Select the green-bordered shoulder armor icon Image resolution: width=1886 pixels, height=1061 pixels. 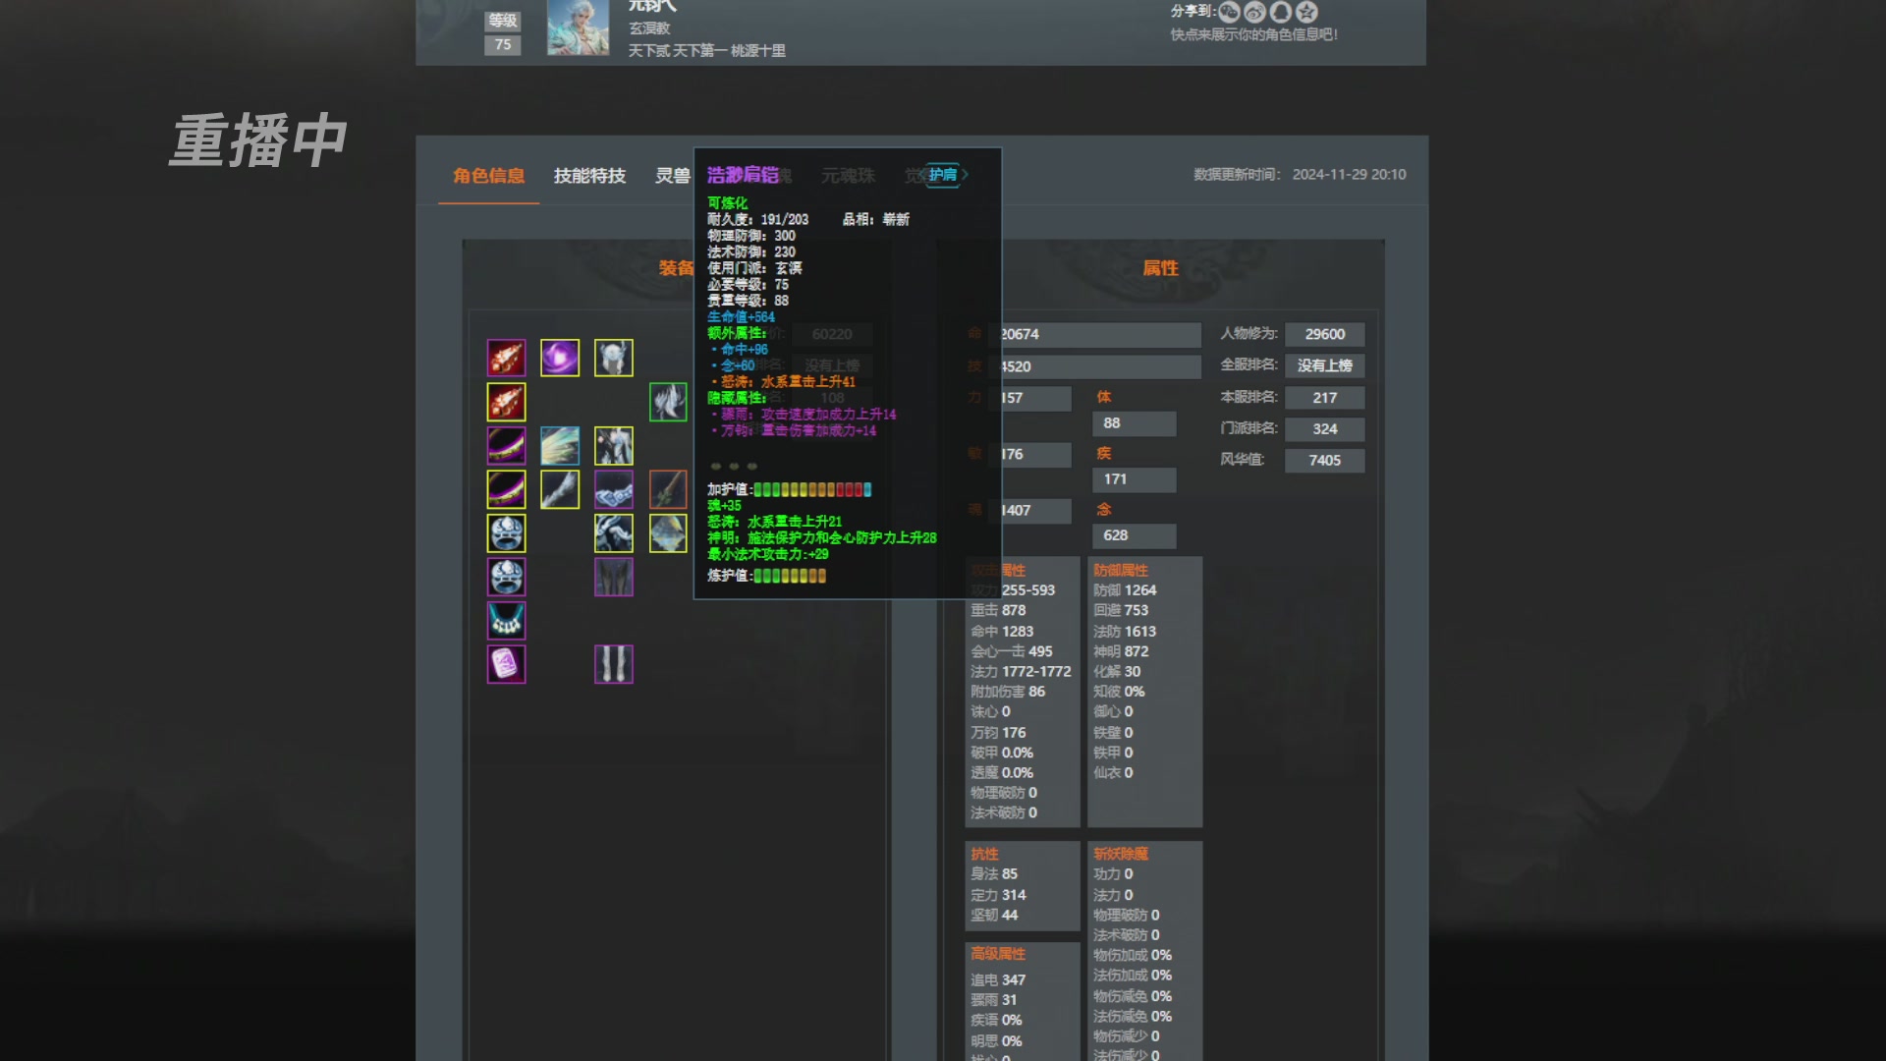coord(668,402)
